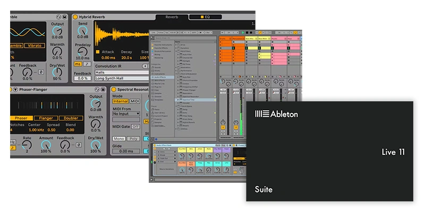The width and height of the screenshot is (425, 212).
Task: Click the Hybrid Reverb Send knob
Action: (x=82, y=30)
